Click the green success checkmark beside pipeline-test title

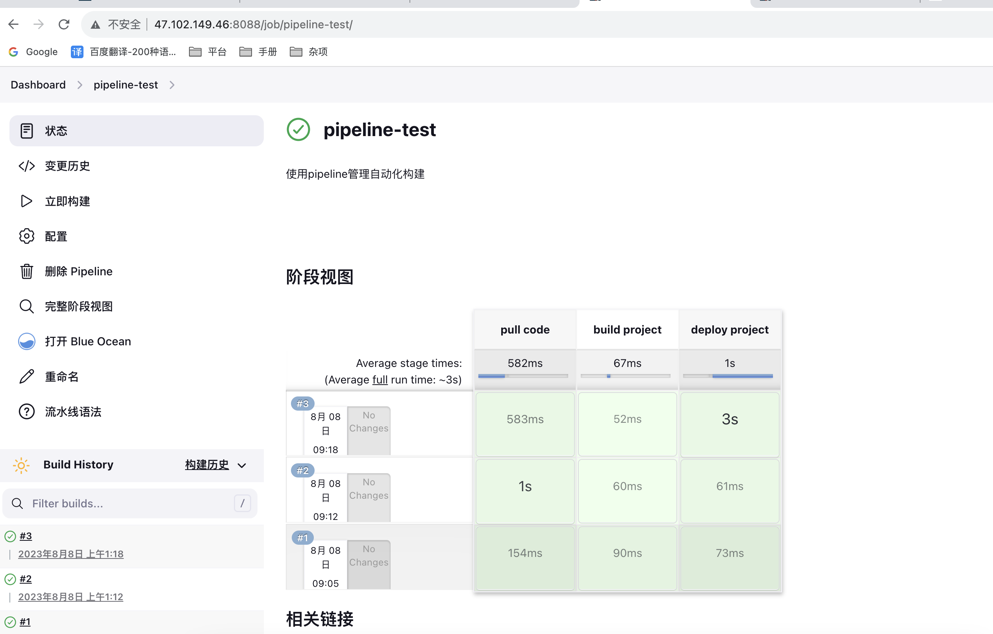(298, 129)
